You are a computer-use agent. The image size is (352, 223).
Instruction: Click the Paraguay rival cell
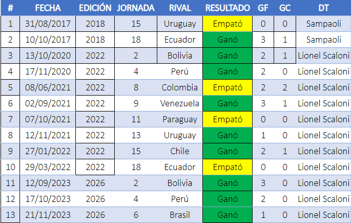point(180,119)
